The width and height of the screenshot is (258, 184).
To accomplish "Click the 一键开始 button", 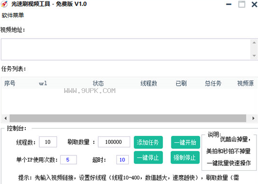I will pos(185,142).
